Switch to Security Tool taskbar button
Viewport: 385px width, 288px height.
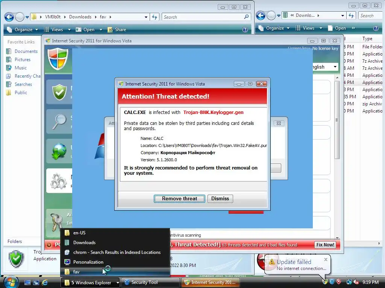[x=150, y=282]
